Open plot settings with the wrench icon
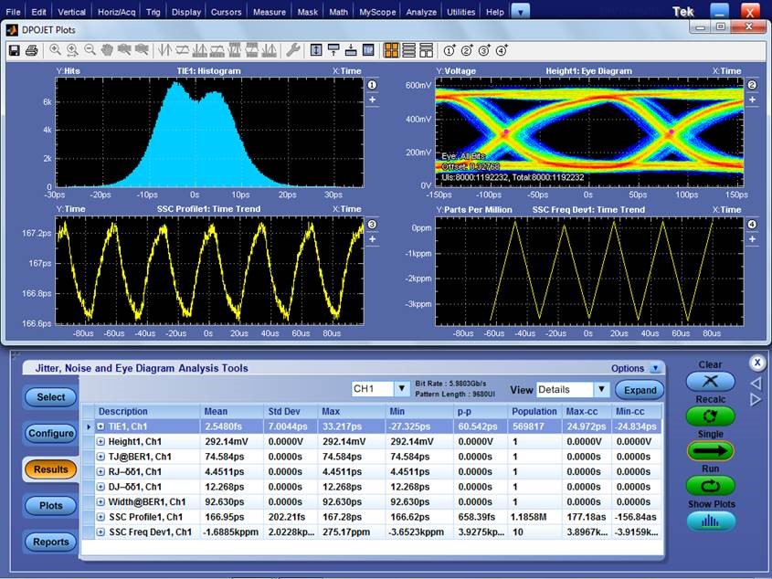Viewport: 772px width, 579px height. (x=292, y=50)
